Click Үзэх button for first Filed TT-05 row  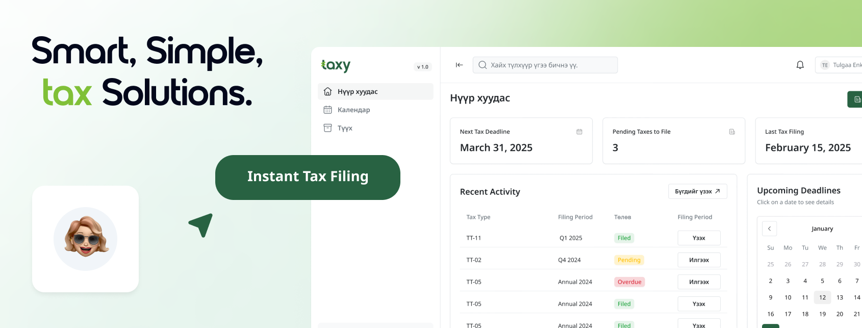point(699,304)
